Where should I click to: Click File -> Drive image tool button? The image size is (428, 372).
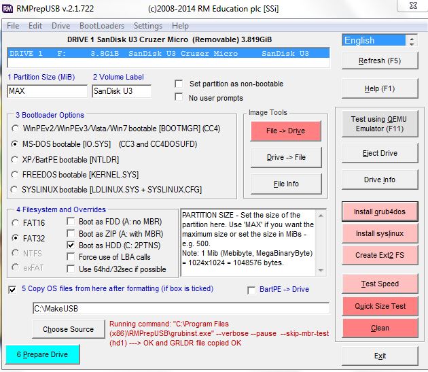pos(286,131)
